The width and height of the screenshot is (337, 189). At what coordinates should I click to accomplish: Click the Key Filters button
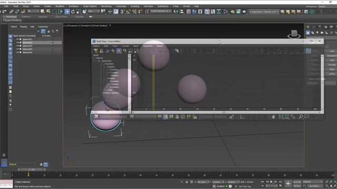point(314,186)
